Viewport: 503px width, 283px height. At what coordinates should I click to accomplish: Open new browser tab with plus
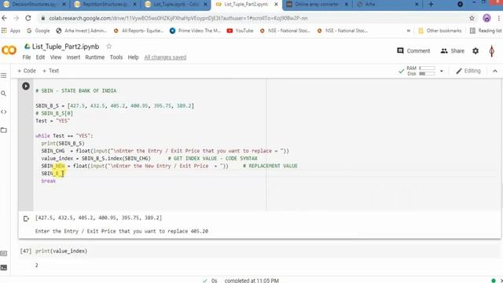pyautogui.click(x=431, y=4)
